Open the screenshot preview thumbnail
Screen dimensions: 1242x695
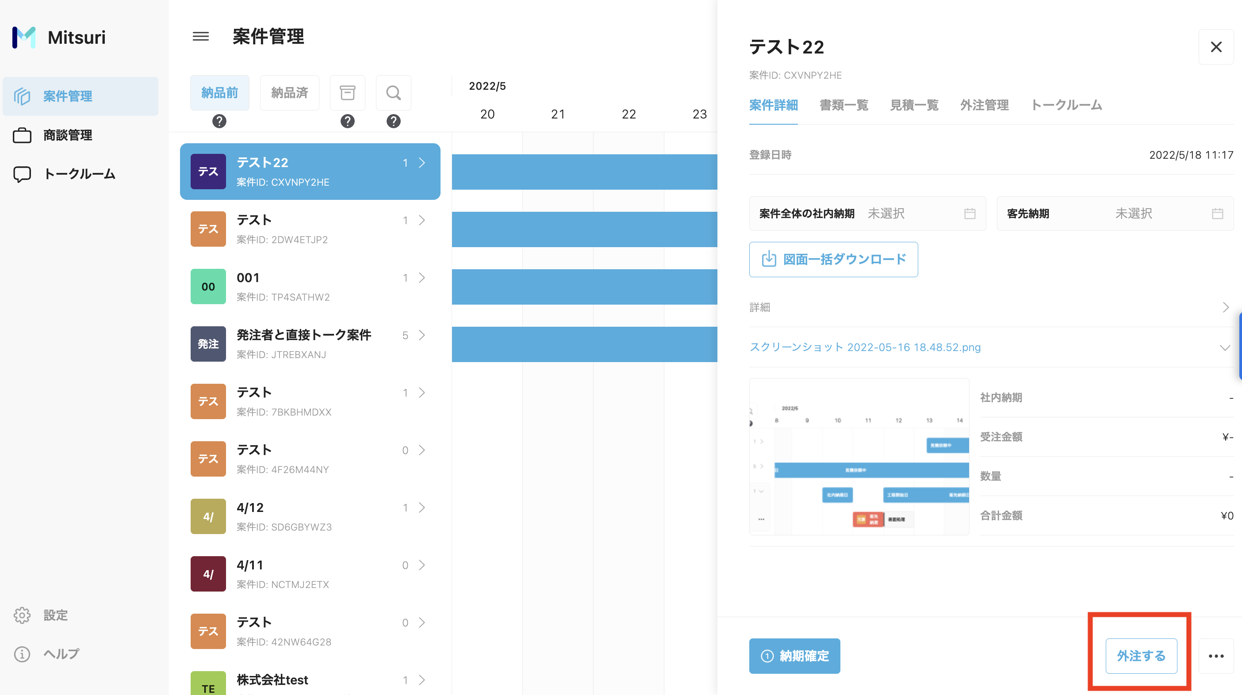tap(859, 456)
